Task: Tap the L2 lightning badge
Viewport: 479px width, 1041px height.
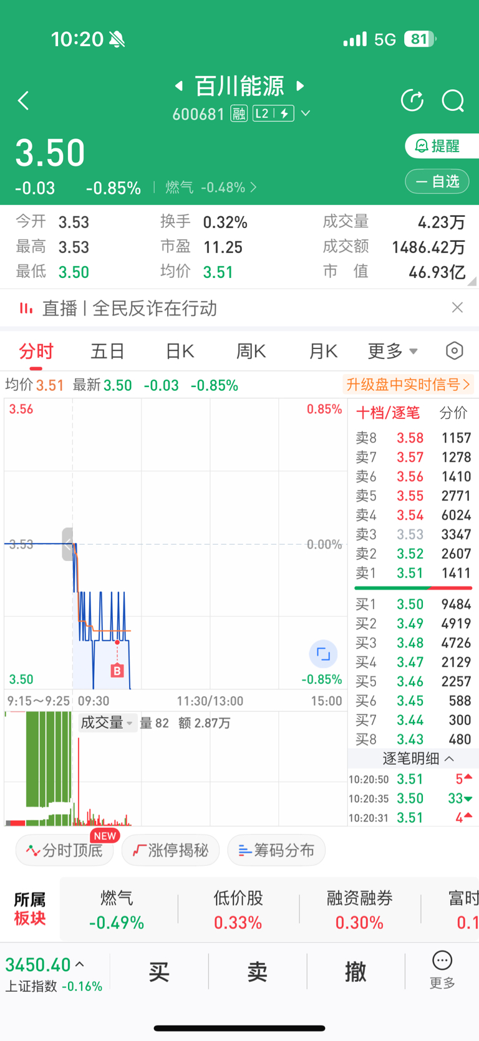Action: click(273, 113)
